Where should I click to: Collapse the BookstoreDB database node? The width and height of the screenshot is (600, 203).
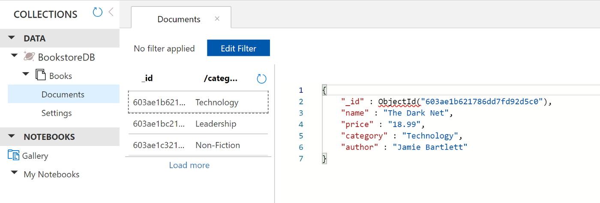click(x=15, y=56)
